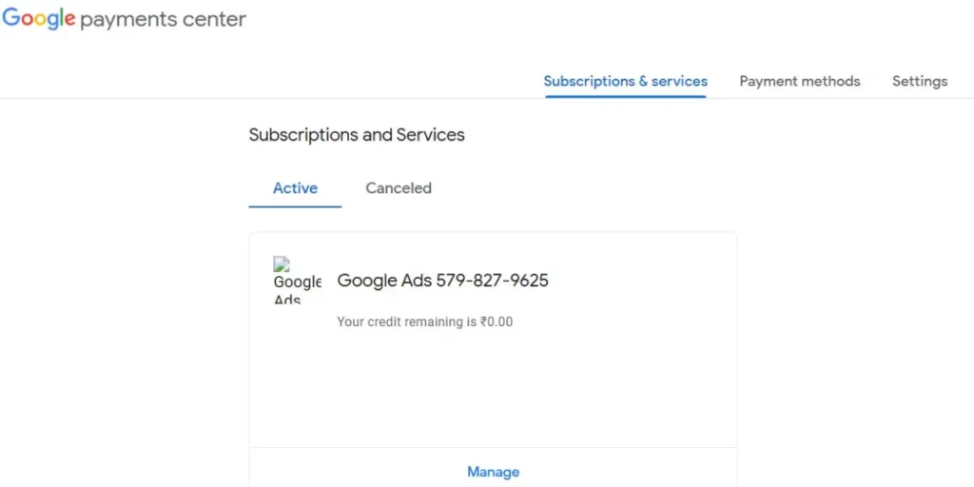
Task: Click the red 'e' in Google logo
Action: [x=68, y=21]
